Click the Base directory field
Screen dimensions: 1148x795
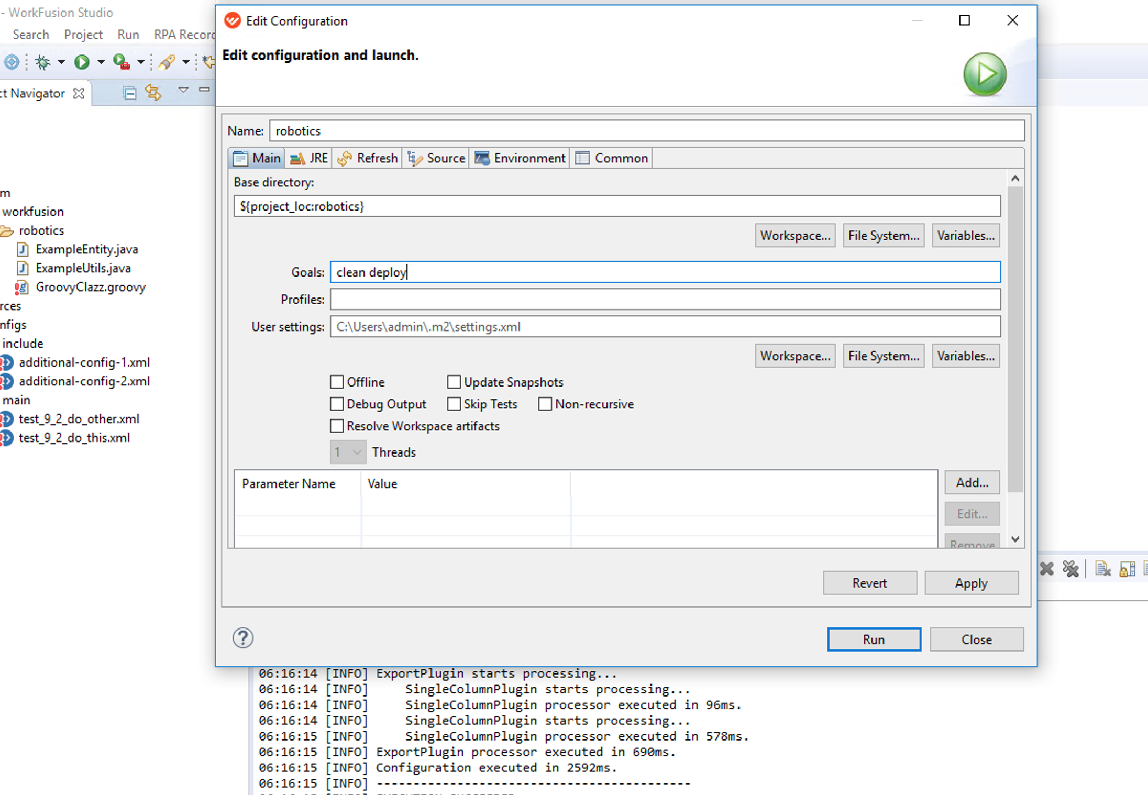coord(617,206)
